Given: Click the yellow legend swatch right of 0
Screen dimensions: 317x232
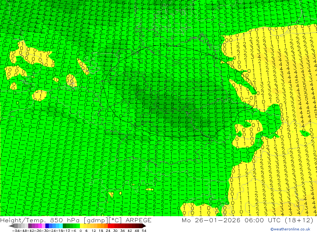Looking at the screenshot, I should [82, 226].
